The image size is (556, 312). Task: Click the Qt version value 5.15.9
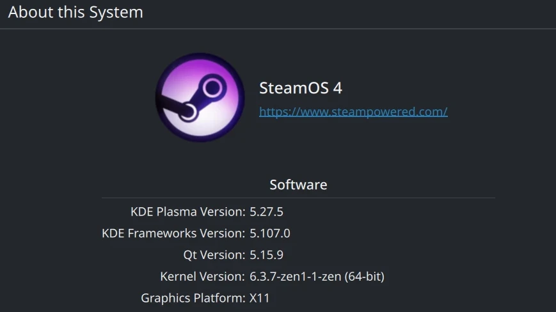[266, 255]
